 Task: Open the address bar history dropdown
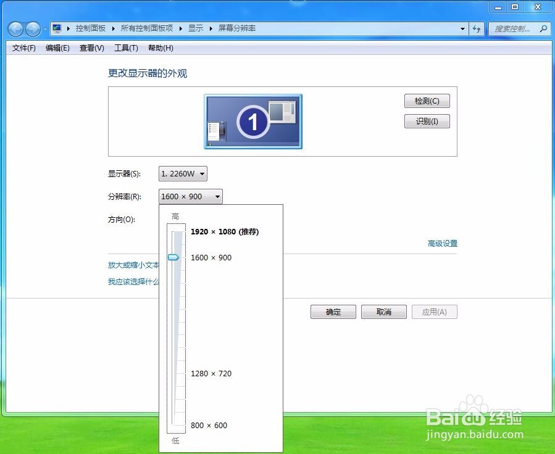point(462,28)
